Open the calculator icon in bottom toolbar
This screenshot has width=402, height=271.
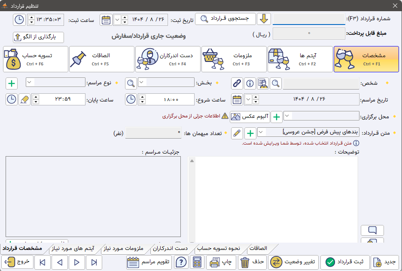(x=197, y=262)
